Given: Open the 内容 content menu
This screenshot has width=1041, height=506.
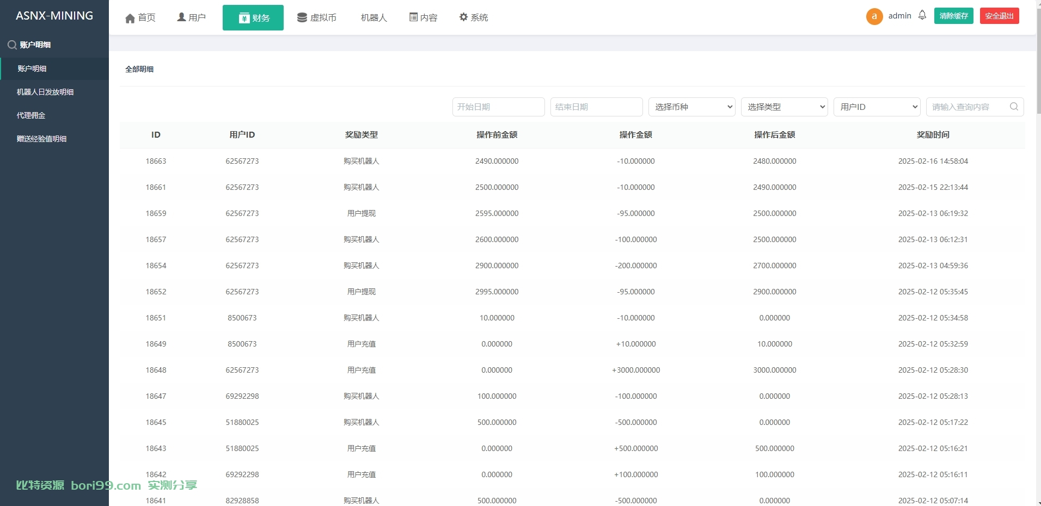Looking at the screenshot, I should (x=424, y=17).
